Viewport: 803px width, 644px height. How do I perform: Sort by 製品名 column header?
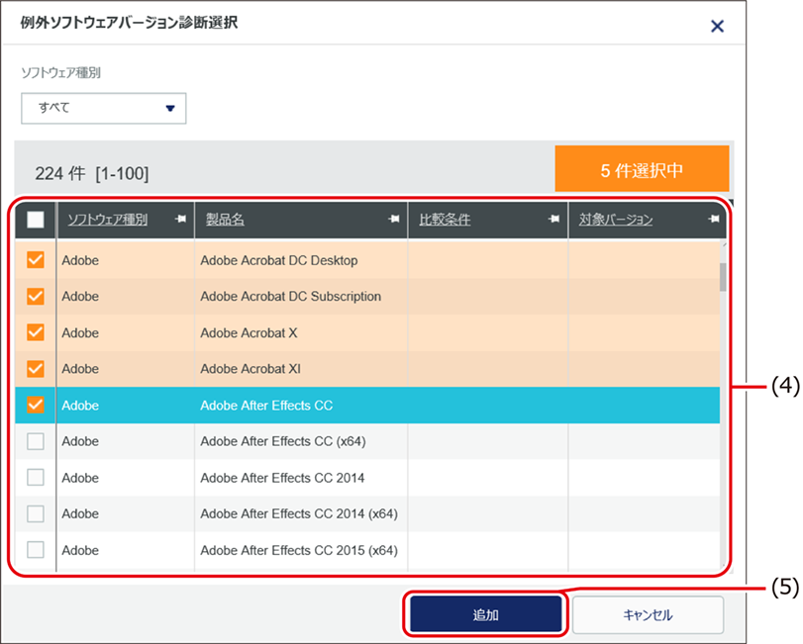coord(225,220)
